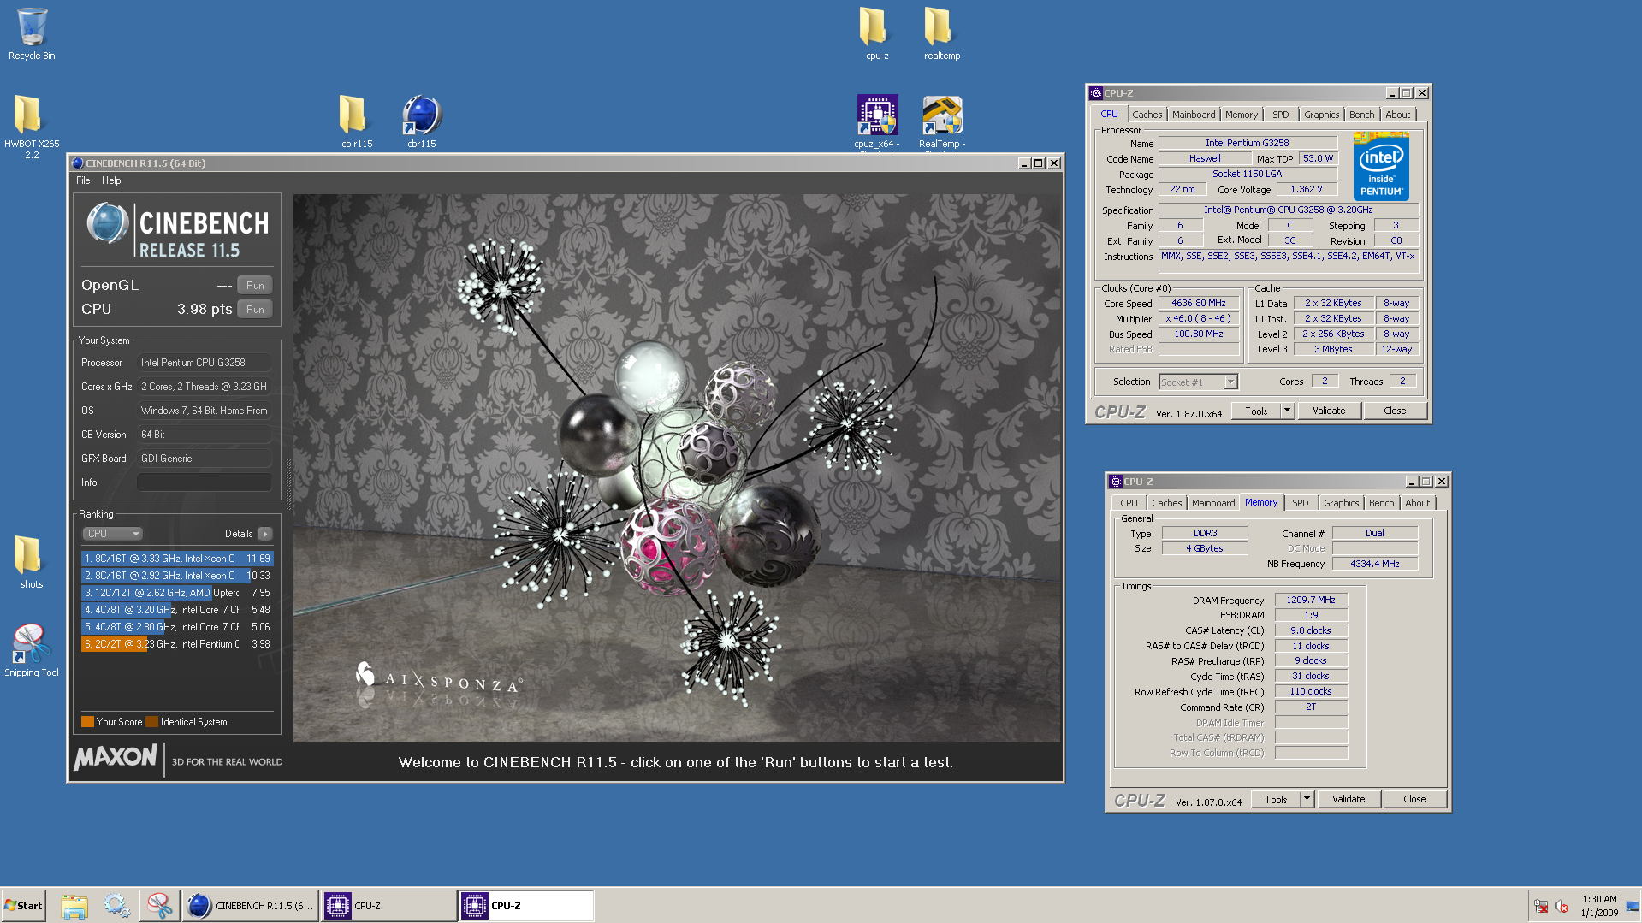Screen dimensions: 1642x923
Task: Click the Windows Explorer taskbar icon
Action: coord(74,906)
